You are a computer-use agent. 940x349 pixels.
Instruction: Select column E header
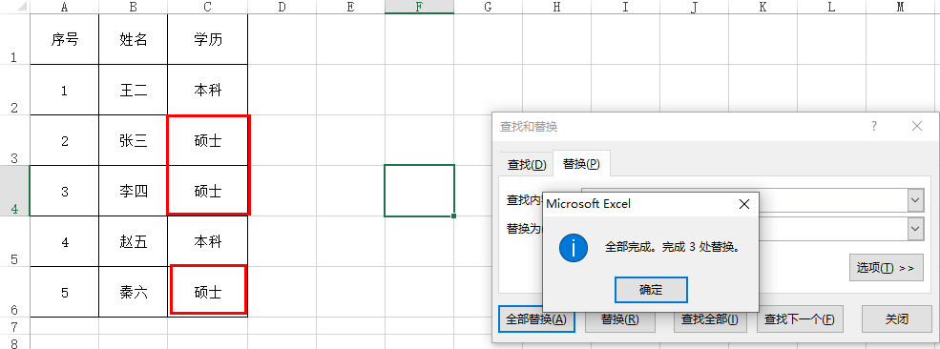point(350,7)
